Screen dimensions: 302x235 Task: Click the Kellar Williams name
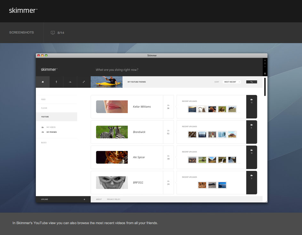tap(142, 107)
